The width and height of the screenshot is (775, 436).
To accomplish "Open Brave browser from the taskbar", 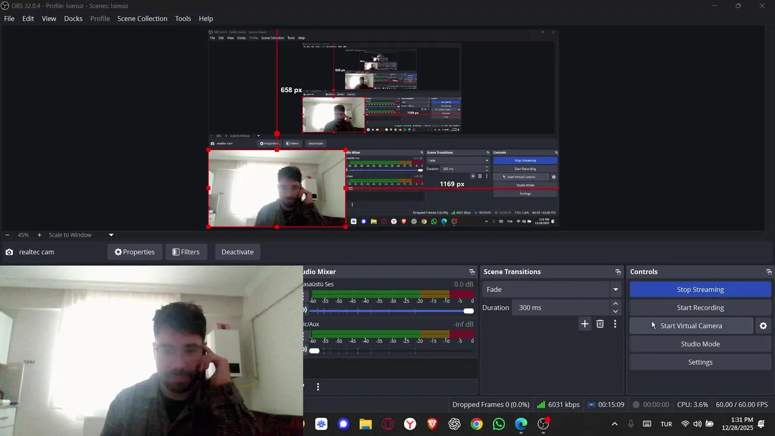I will click(432, 424).
